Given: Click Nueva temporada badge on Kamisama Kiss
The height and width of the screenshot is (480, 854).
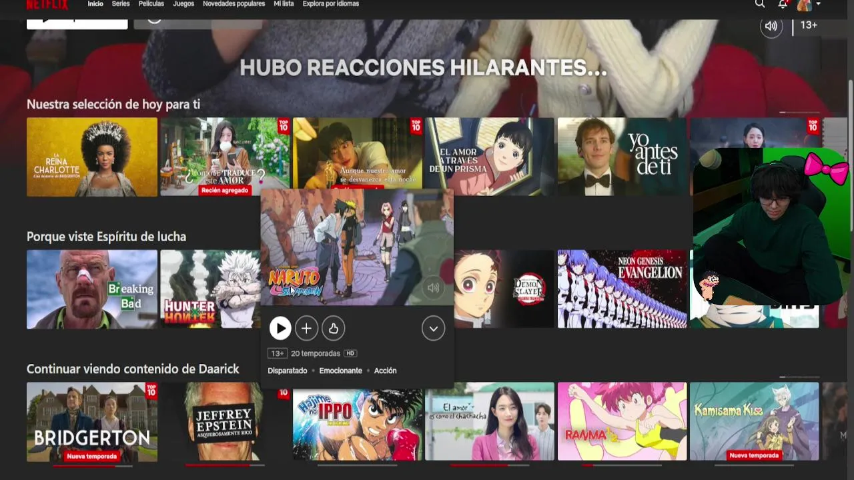Looking at the screenshot, I should pyautogui.click(x=755, y=455).
